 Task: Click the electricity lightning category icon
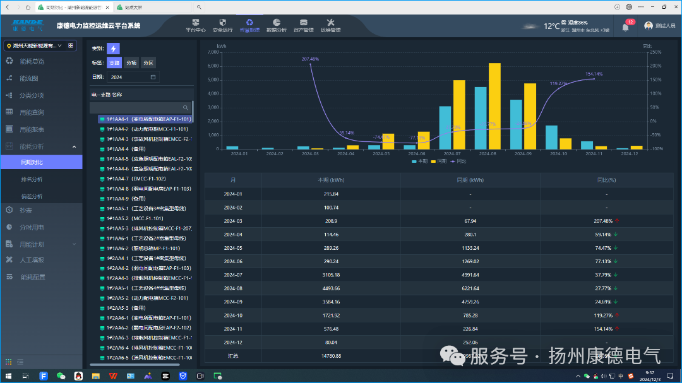(113, 49)
